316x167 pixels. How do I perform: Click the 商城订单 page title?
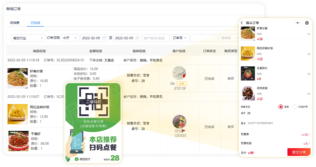(13, 9)
